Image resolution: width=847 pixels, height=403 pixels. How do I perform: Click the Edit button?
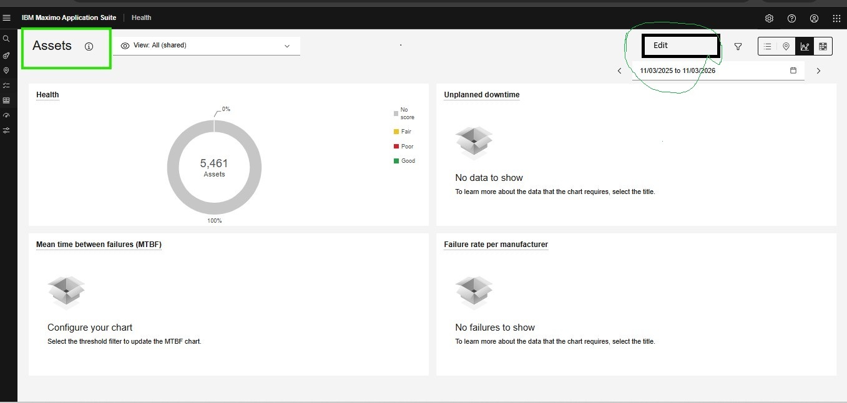point(680,46)
